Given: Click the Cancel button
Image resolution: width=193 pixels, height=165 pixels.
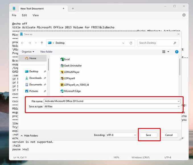Looking at the screenshot, I should tap(169, 135).
